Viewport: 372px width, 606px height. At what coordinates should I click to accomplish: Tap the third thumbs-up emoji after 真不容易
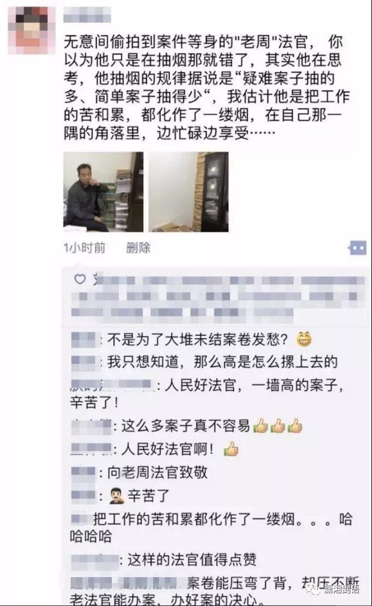(x=295, y=426)
